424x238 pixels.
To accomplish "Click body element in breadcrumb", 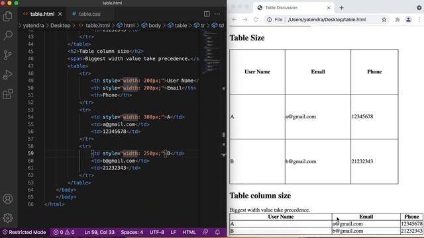I will click(151, 25).
